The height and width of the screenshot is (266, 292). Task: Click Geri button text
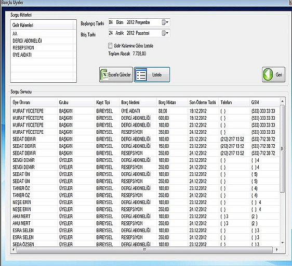(x=279, y=74)
